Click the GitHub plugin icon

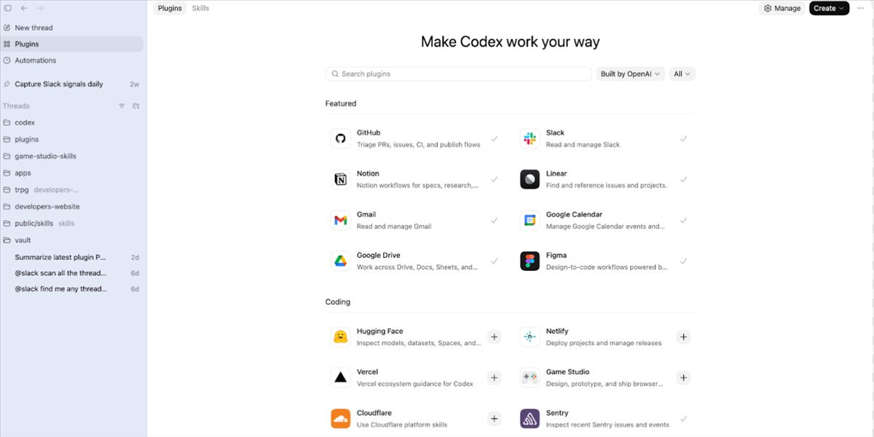(x=340, y=138)
